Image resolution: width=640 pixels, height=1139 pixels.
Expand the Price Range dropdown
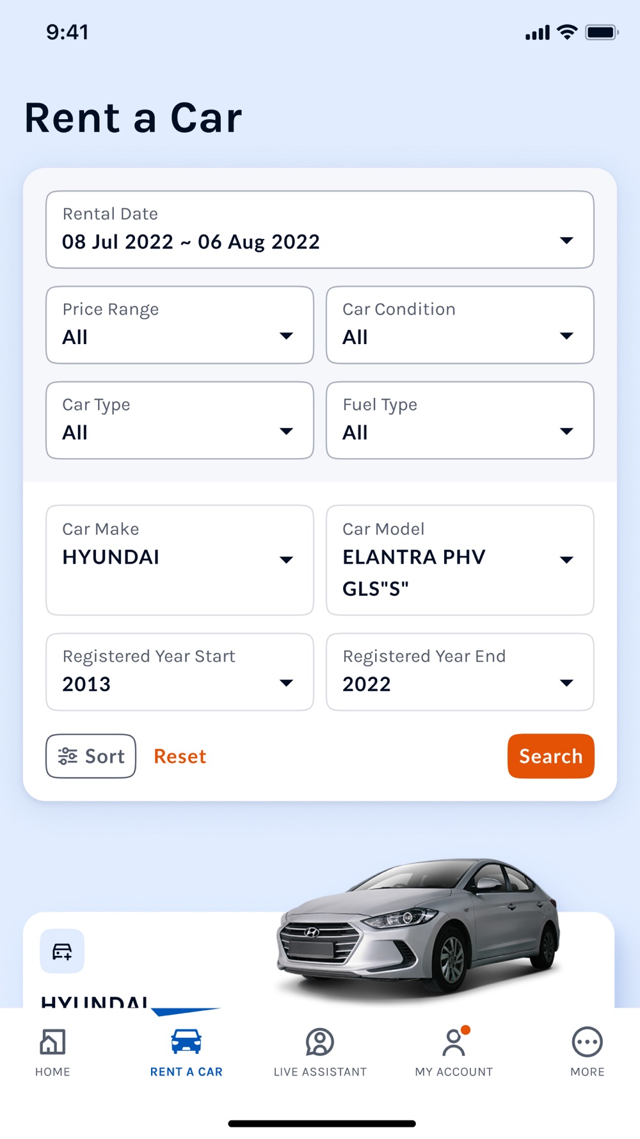180,325
